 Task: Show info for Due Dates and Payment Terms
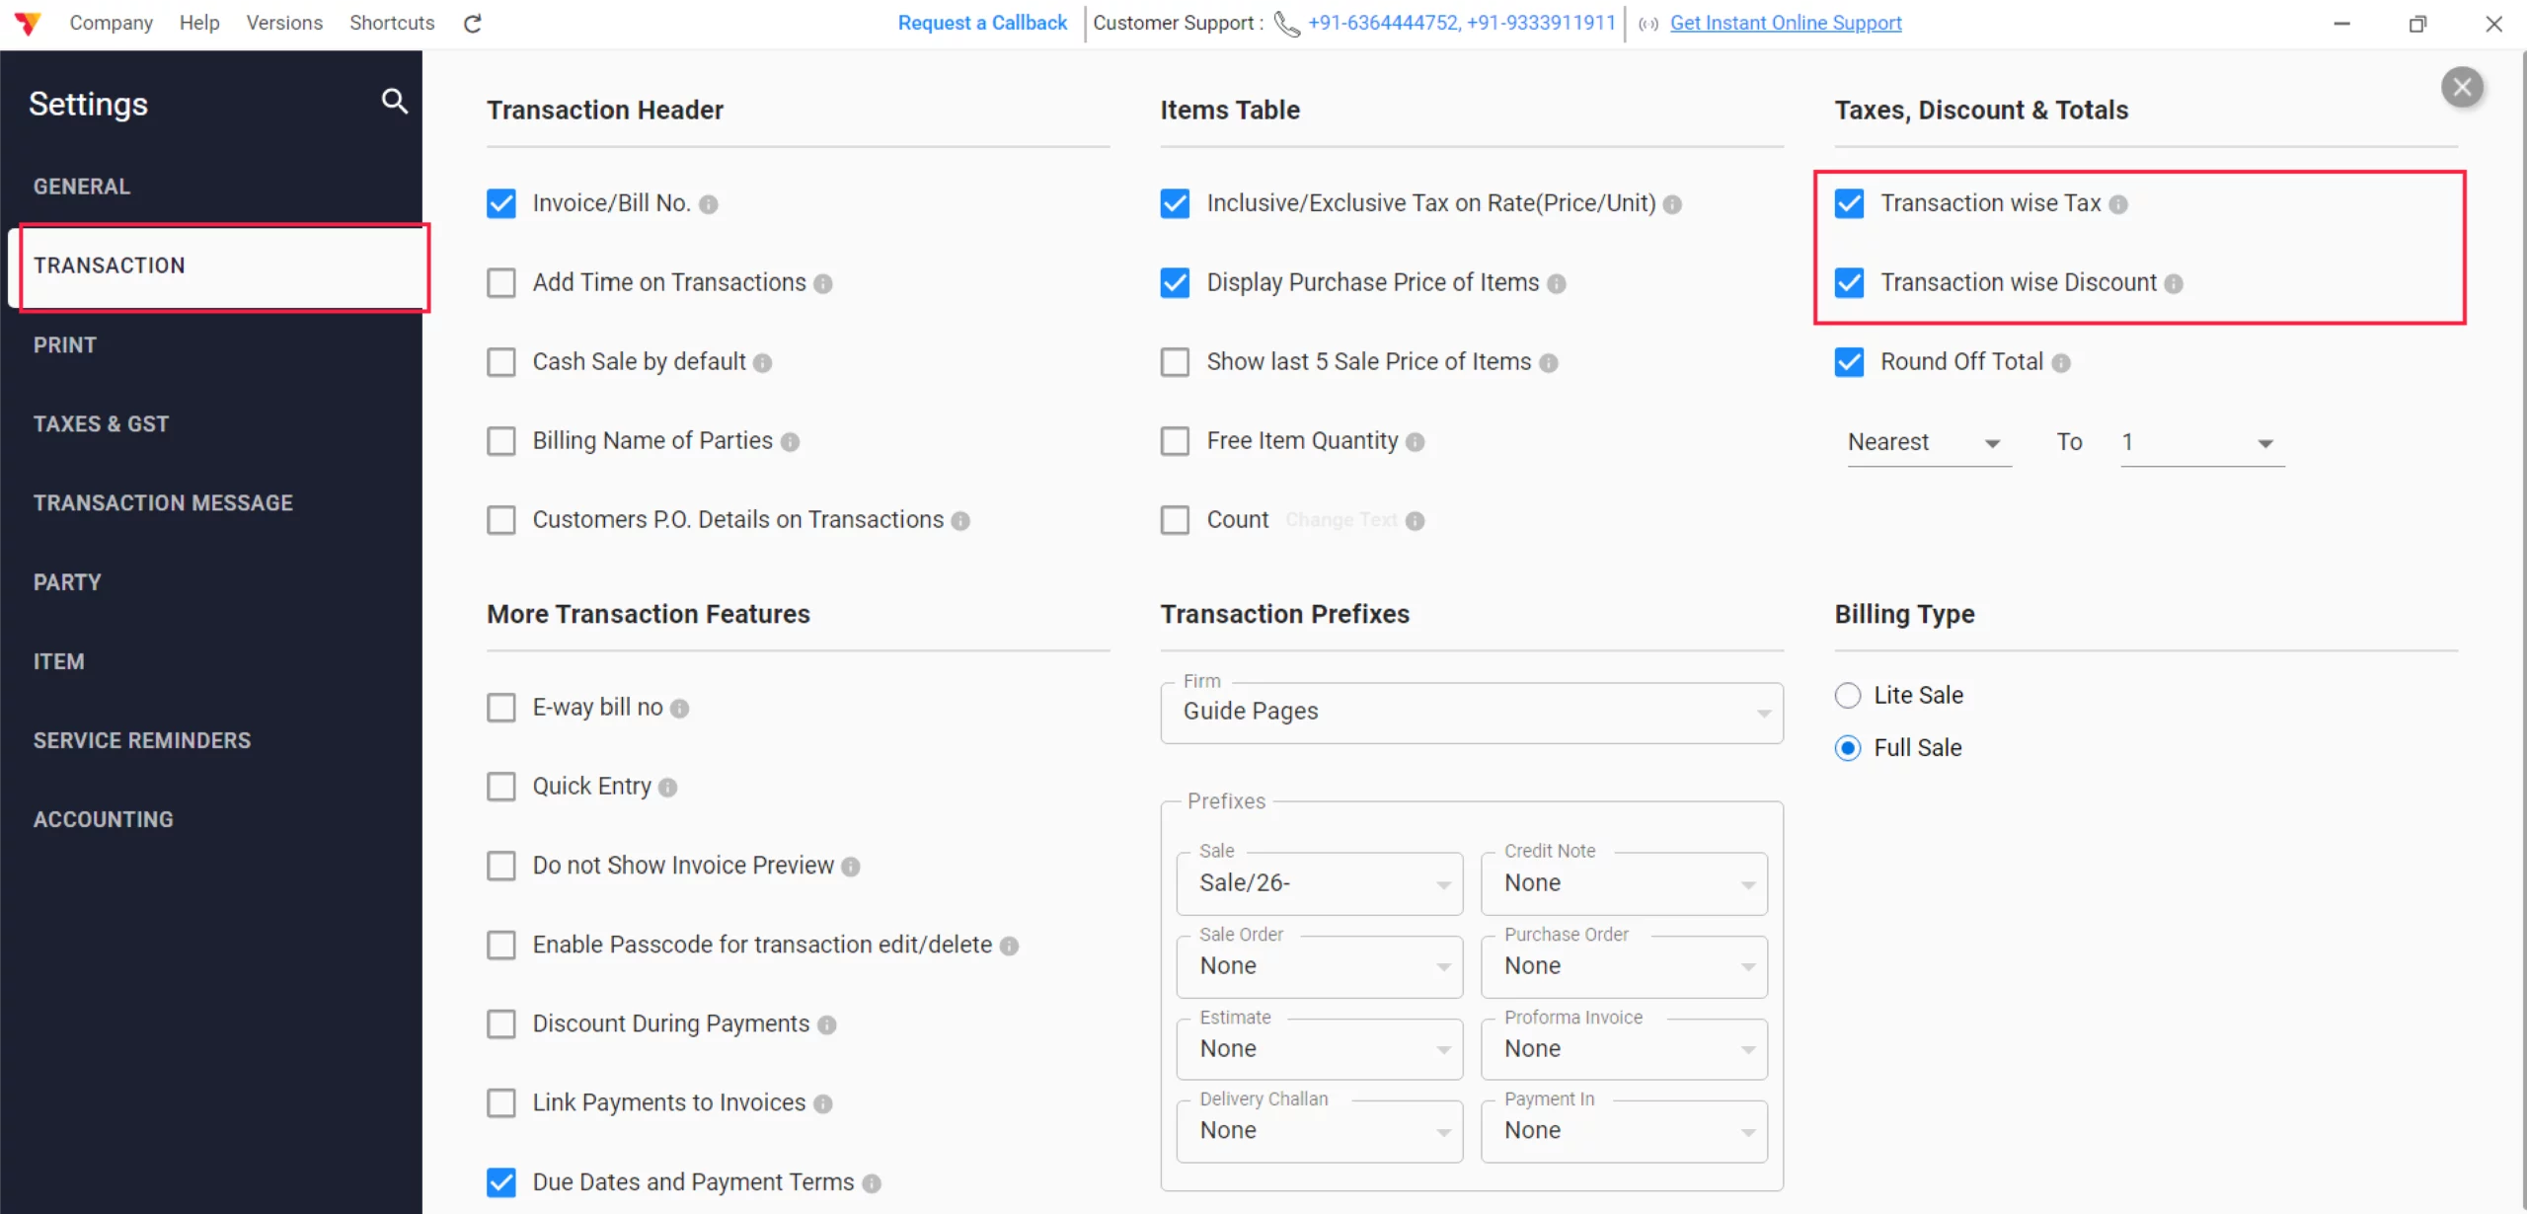[872, 1183]
